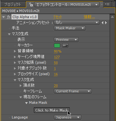The width and height of the screenshot is (116, 121).
Task: Collapse the Make Mask group
Action: 26,103
